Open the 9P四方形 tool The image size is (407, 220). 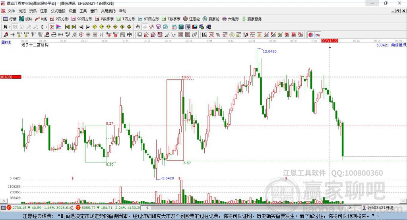click(82, 19)
